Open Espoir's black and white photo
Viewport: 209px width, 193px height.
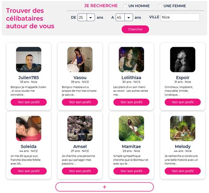click(x=183, y=60)
